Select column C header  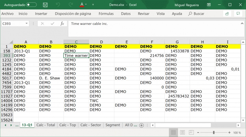coord(76,42)
